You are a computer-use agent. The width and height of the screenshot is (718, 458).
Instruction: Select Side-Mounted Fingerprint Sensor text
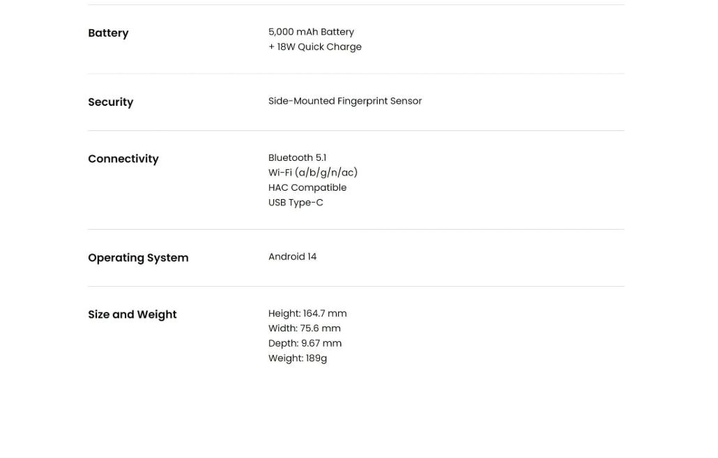coord(345,101)
